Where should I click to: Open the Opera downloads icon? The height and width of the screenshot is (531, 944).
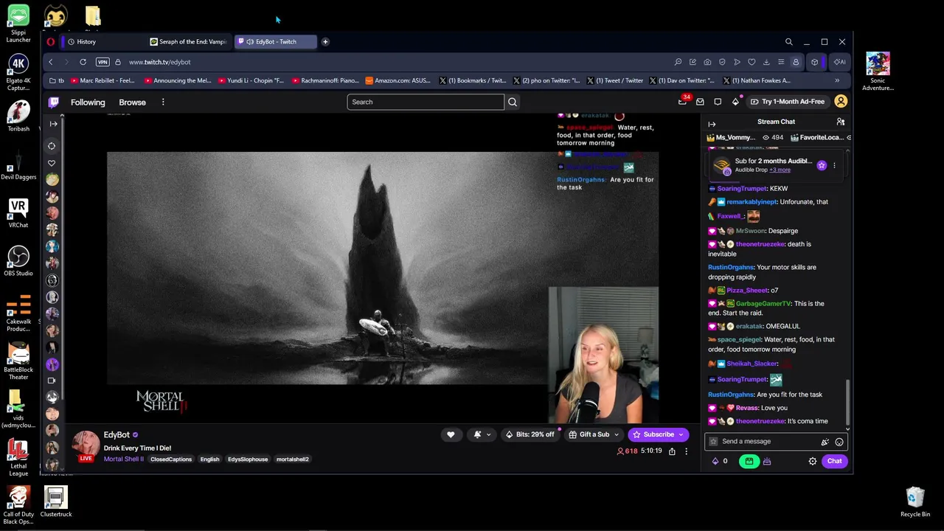[766, 62]
